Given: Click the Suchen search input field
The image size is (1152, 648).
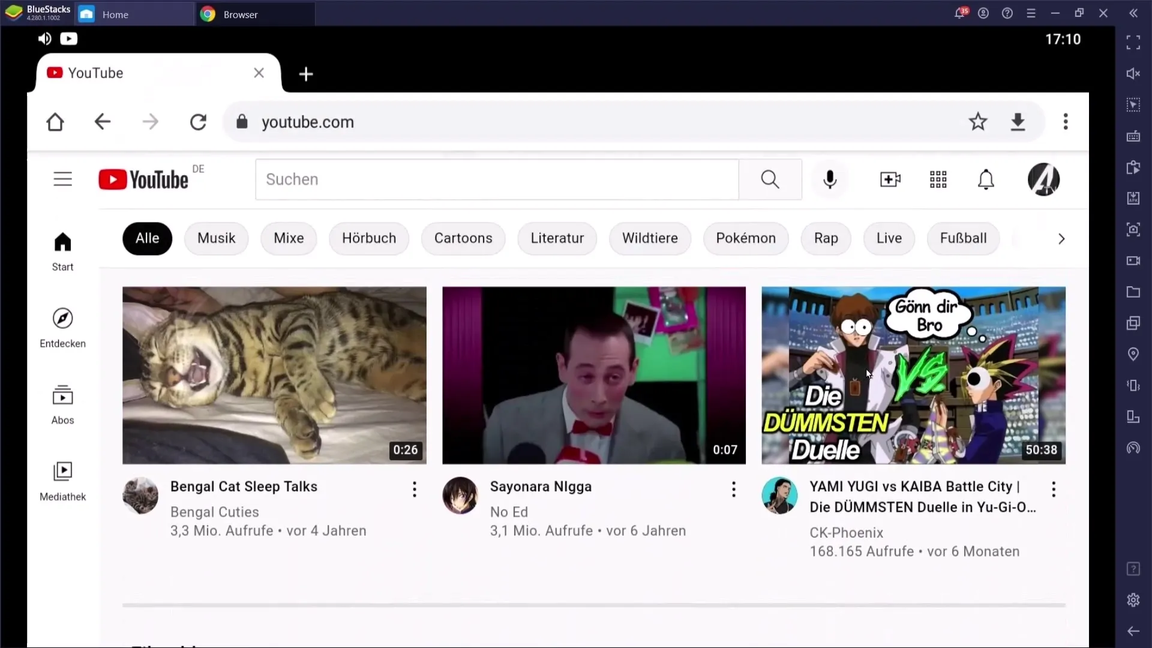Looking at the screenshot, I should (x=499, y=179).
